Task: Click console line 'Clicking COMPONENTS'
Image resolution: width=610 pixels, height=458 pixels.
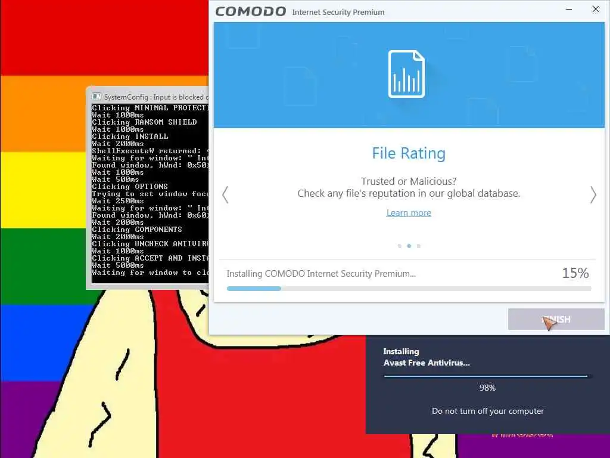Action: click(x=137, y=230)
